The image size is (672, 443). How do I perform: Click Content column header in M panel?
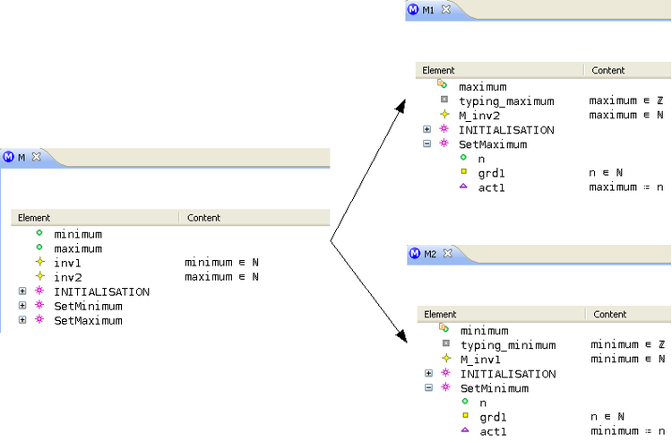254,218
